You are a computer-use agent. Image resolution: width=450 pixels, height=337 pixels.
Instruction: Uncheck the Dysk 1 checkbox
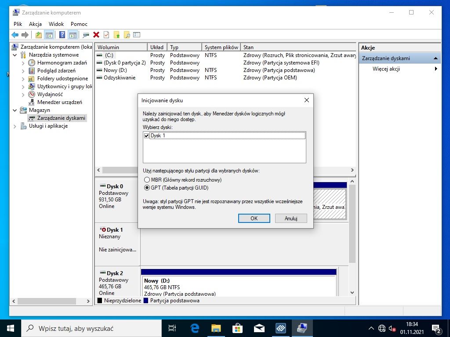(147, 136)
